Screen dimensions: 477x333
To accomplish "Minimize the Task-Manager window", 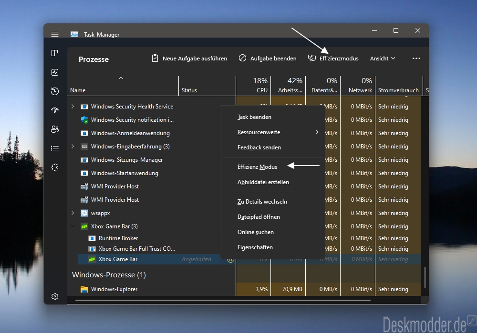I will [x=374, y=30].
